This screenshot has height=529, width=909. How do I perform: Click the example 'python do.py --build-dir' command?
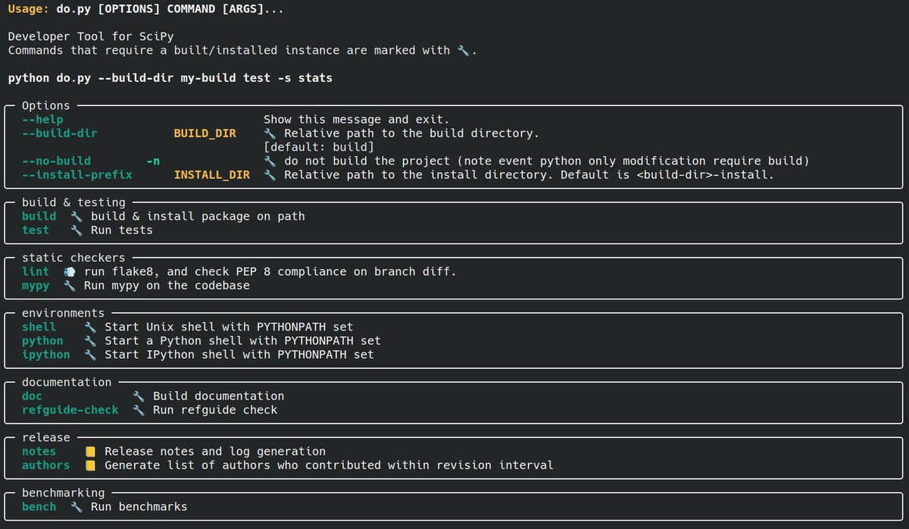pyautogui.click(x=170, y=78)
